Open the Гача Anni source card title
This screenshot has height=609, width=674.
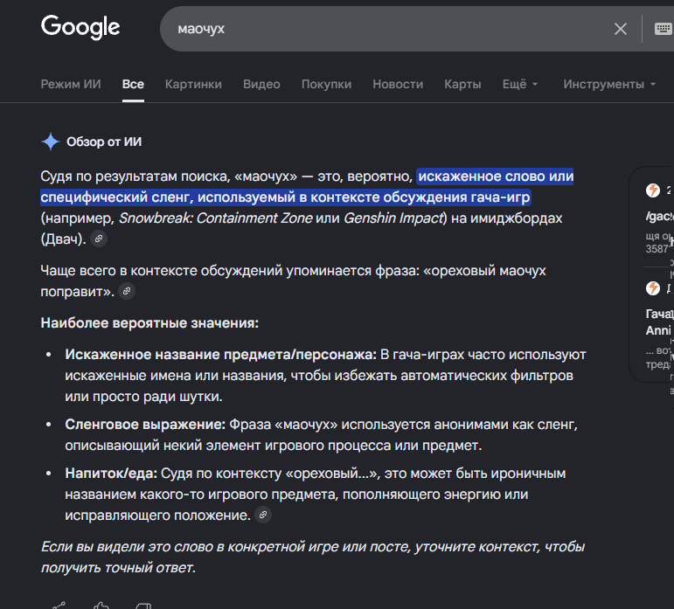pyautogui.click(x=659, y=322)
